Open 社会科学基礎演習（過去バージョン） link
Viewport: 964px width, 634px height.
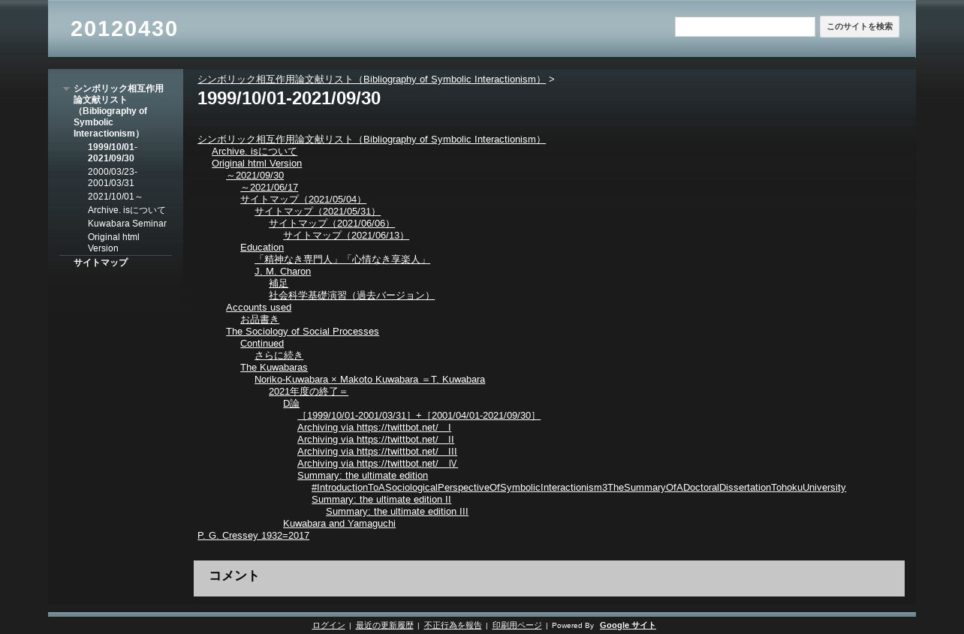pos(351,295)
